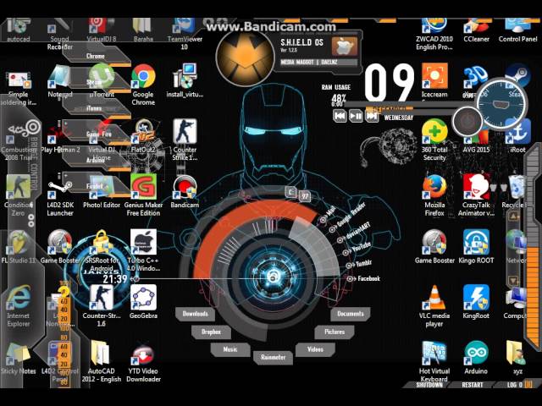The image size is (542, 406).
Task: Open Sticky Notes shortcut
Action: click(18, 353)
